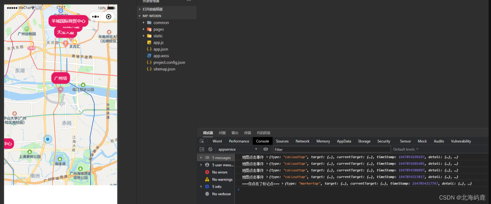The width and height of the screenshot is (491, 204).
Task: Click the static folder icon
Action: (149, 36)
